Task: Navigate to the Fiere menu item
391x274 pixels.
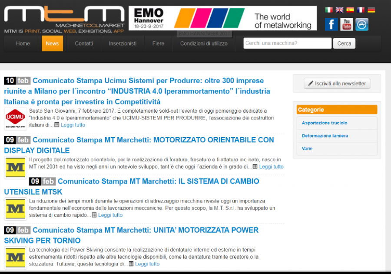Action: pyautogui.click(x=158, y=43)
